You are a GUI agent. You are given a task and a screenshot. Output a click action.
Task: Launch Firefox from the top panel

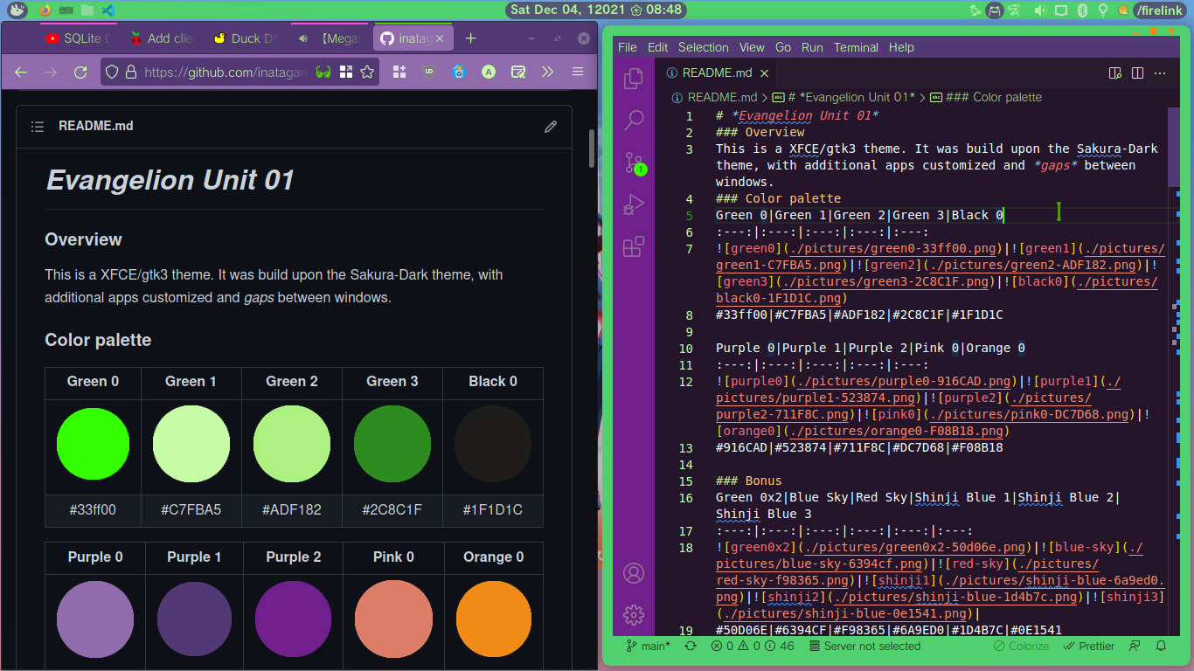(x=45, y=10)
